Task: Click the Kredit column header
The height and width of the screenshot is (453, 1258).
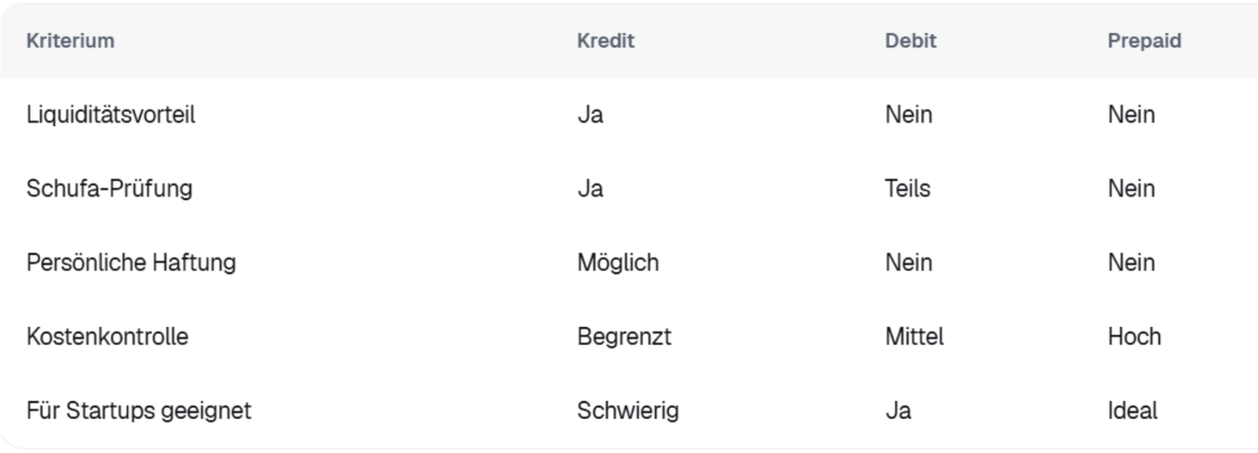Action: pyautogui.click(x=605, y=40)
